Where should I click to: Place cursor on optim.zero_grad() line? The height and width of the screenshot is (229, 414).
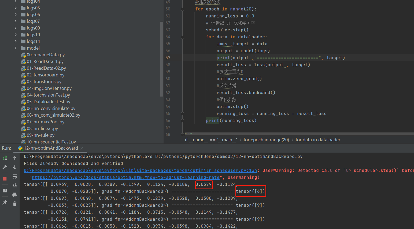tap(239, 79)
